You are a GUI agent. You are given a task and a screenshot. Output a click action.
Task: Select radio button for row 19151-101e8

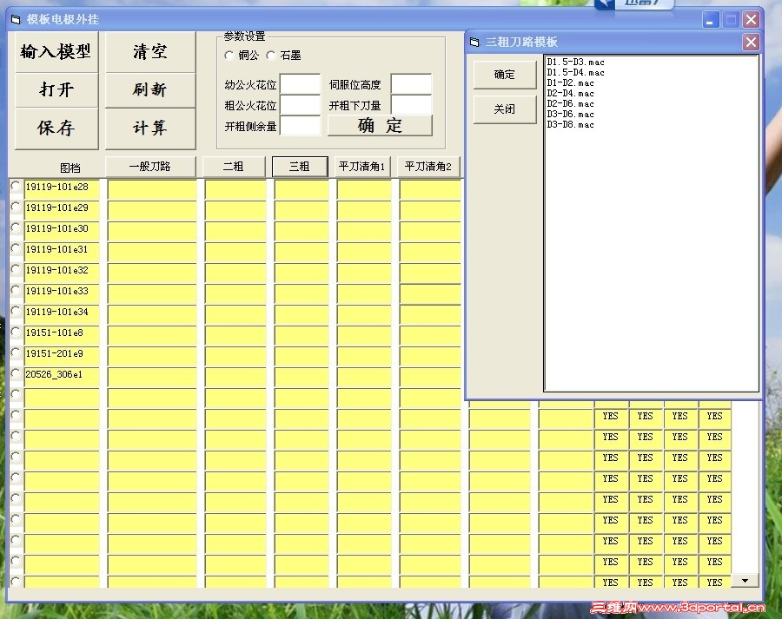(x=16, y=332)
